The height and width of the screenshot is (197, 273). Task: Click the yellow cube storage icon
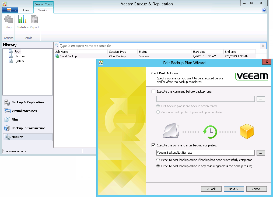(x=247, y=131)
